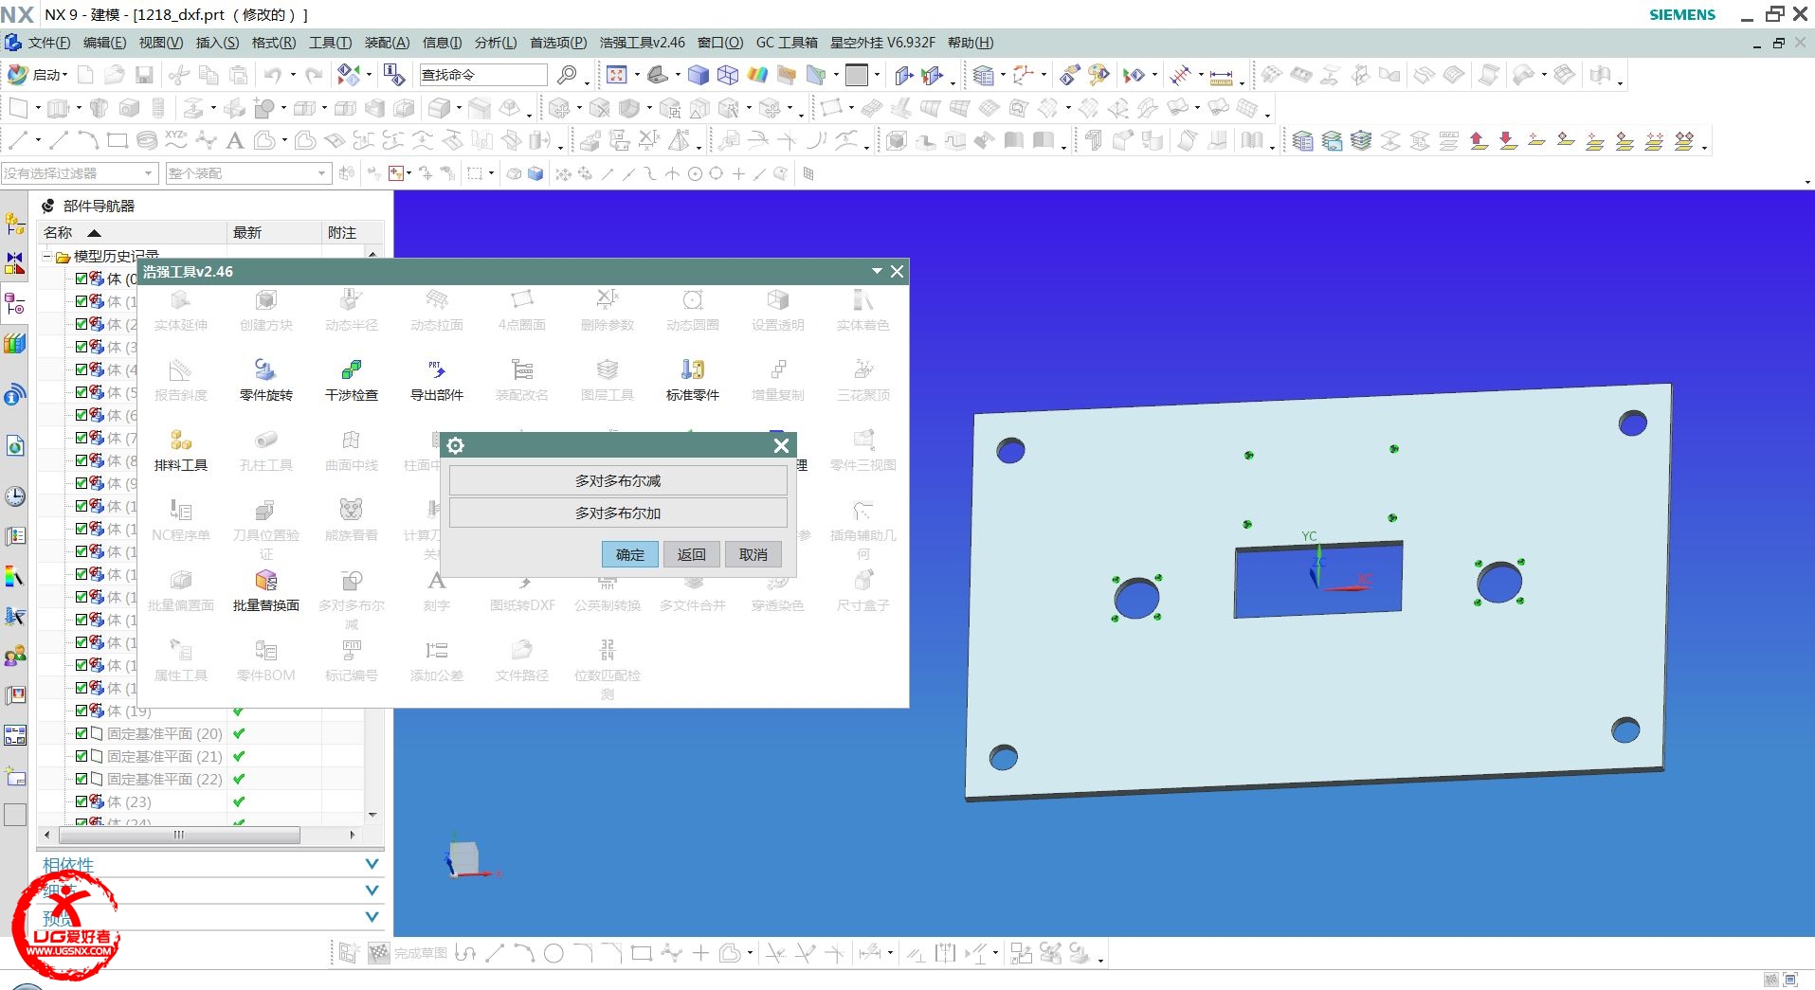The image size is (1815, 990).
Task: Sort by the 最新 column header
Action: pos(275,233)
